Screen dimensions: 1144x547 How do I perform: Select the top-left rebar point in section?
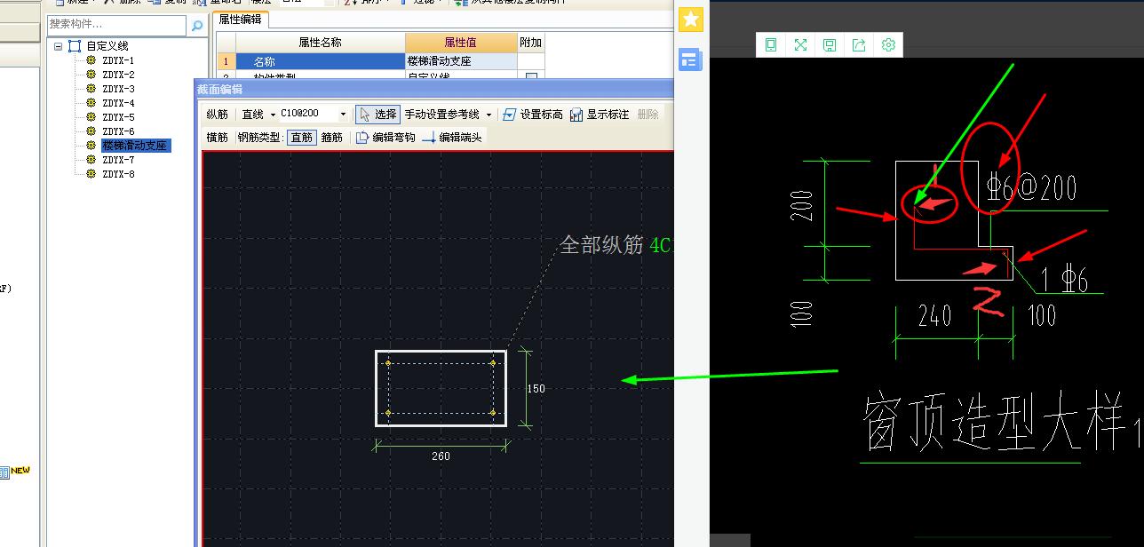click(388, 363)
